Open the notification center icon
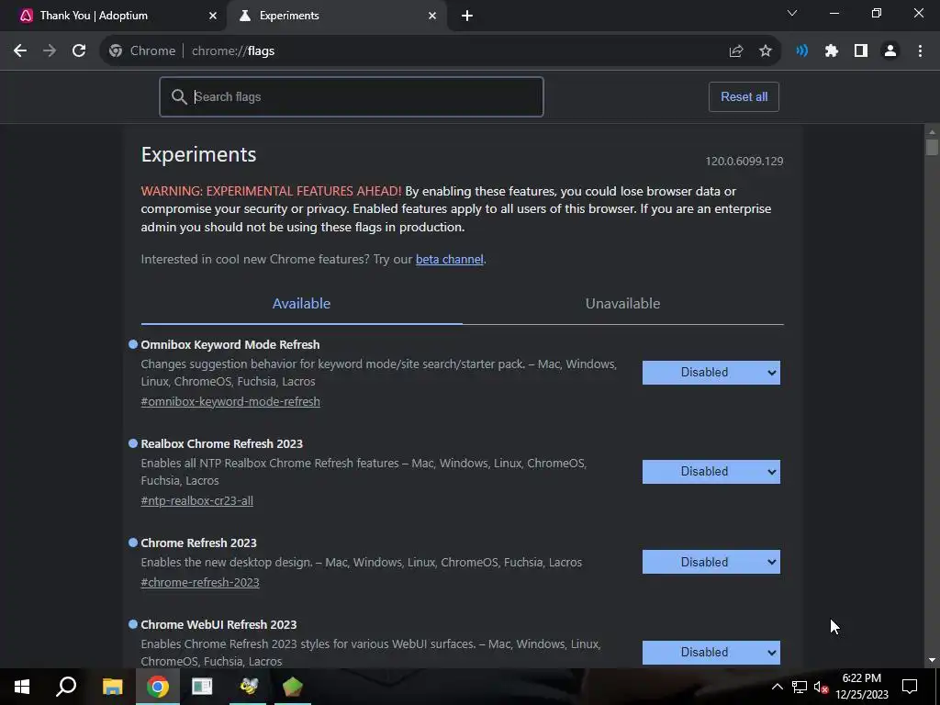Image resolution: width=940 pixels, height=705 pixels. 910,687
